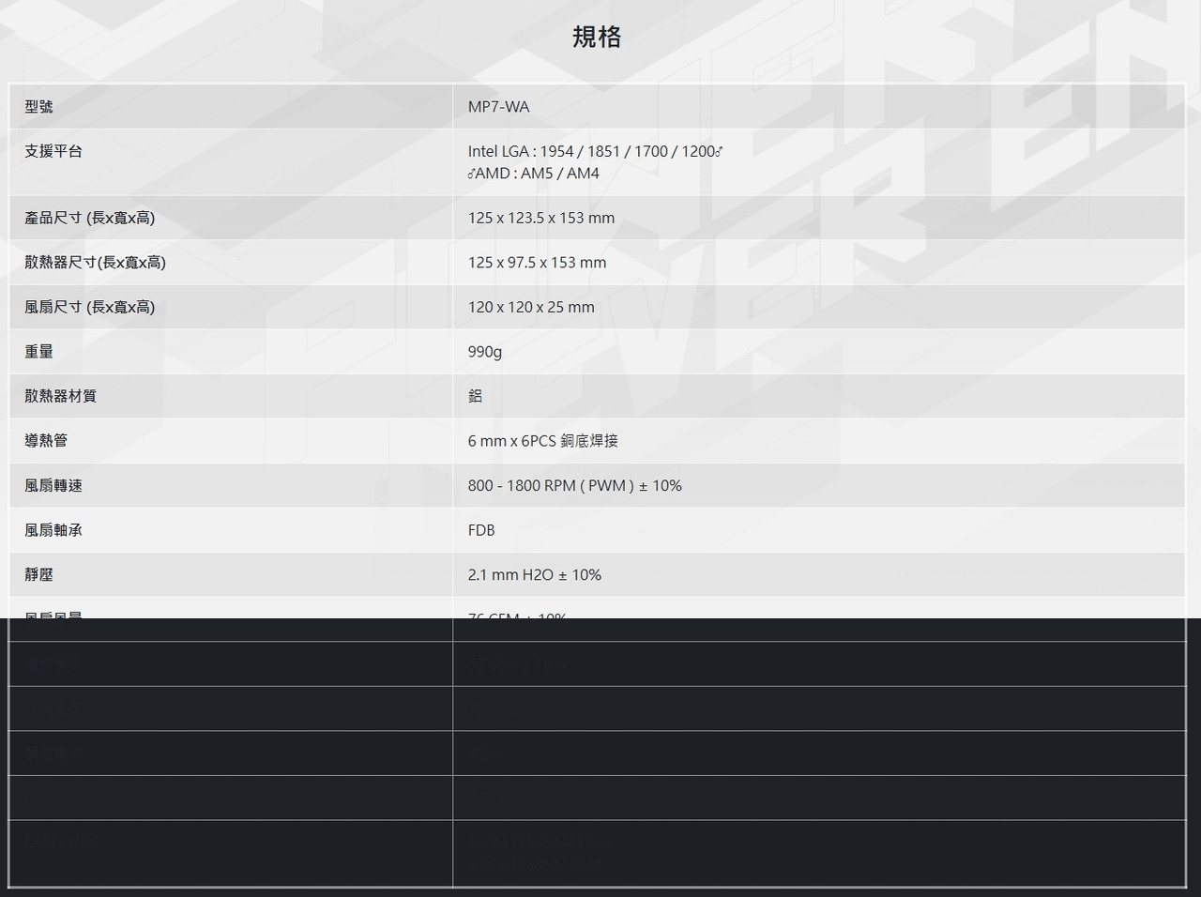The image size is (1201, 897).
Task: Click the 990g weight value
Action: [x=485, y=352]
